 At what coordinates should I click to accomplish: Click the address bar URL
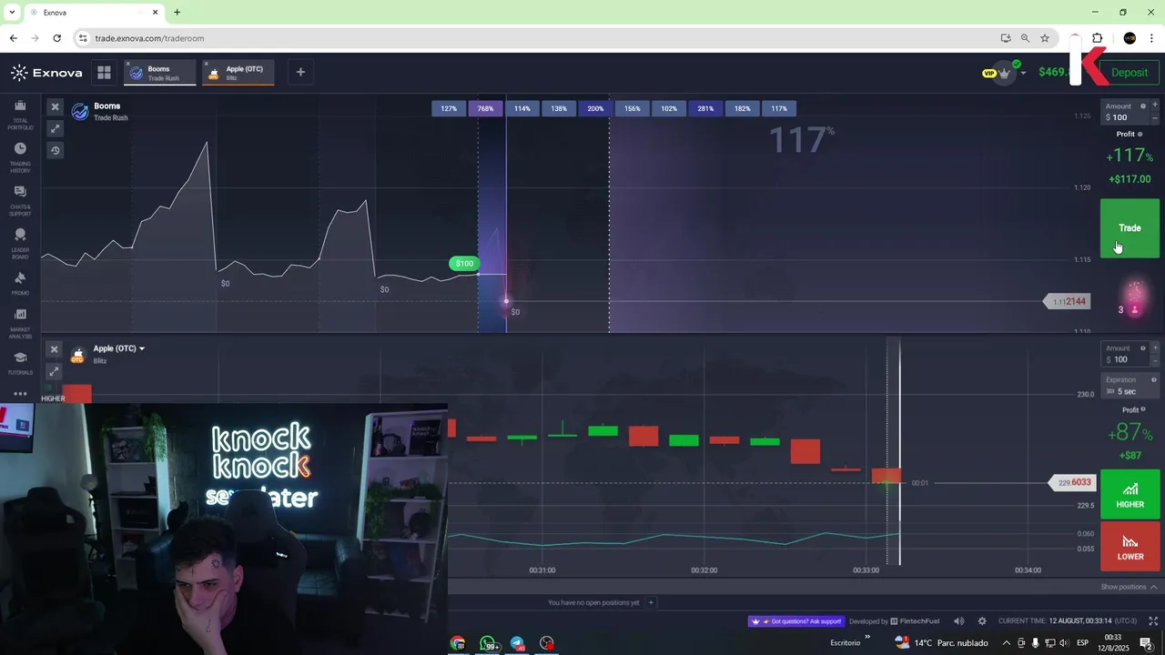(x=149, y=38)
